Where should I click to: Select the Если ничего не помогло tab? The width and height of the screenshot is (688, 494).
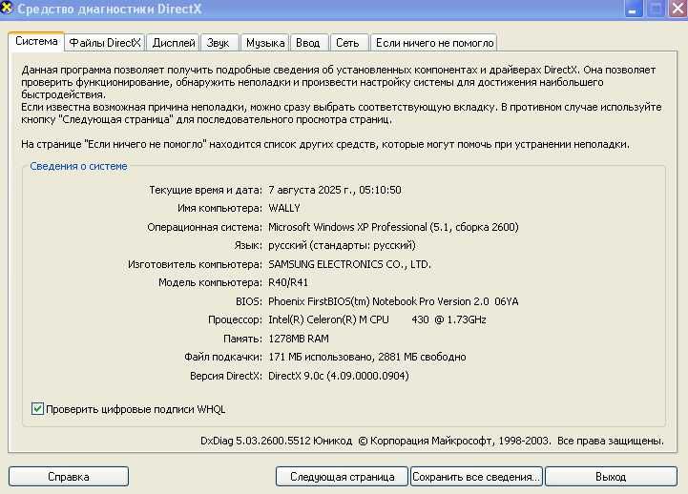coord(434,43)
